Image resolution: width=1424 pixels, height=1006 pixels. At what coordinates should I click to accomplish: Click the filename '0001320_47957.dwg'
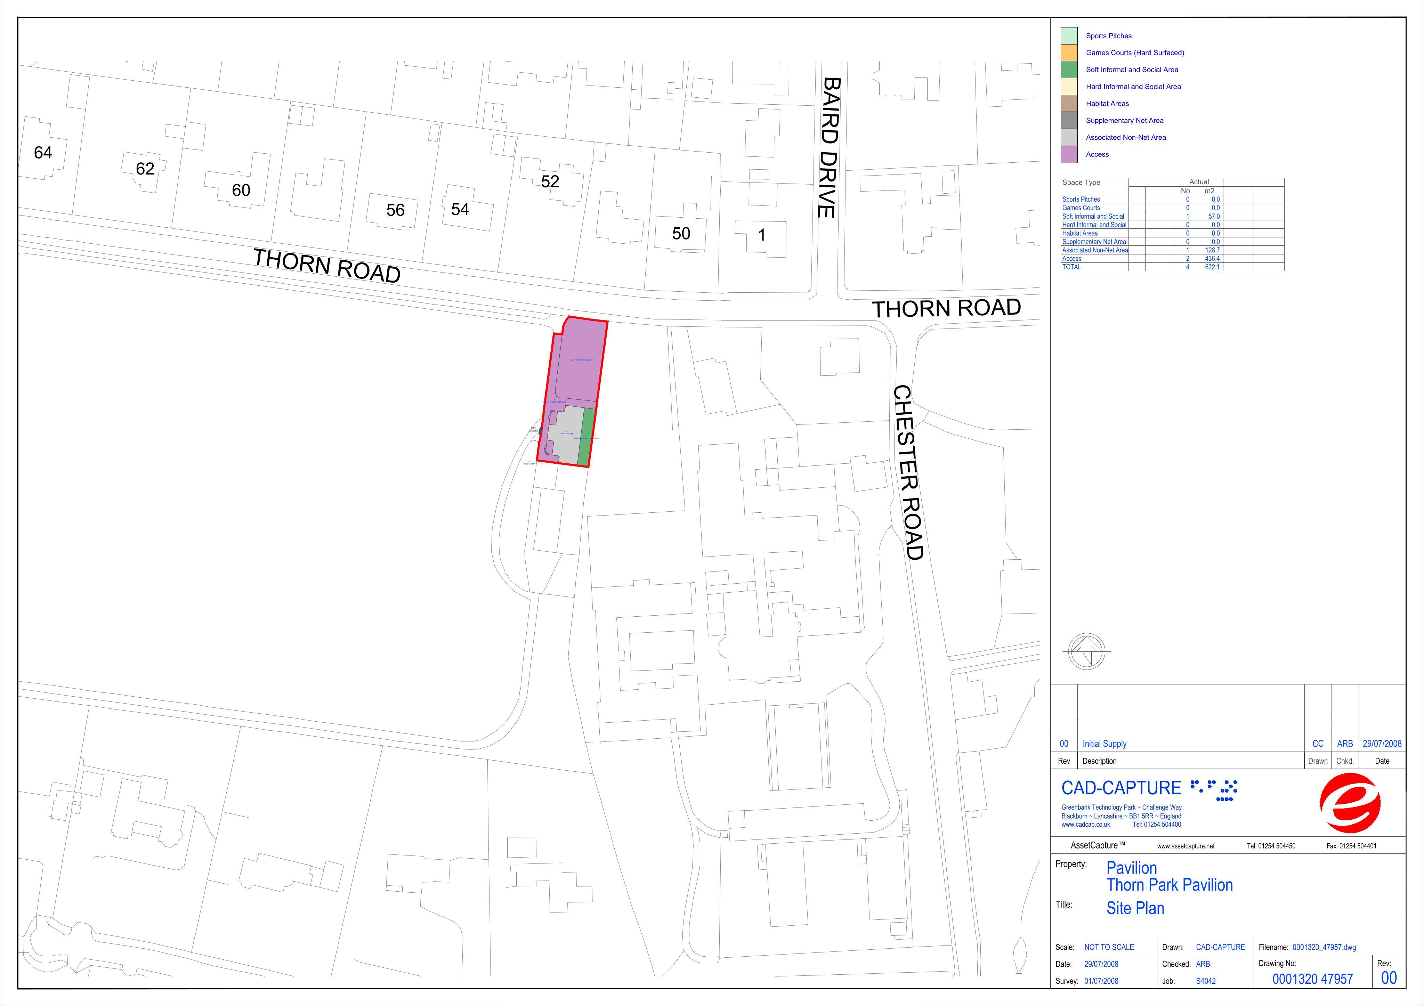click(x=1324, y=947)
